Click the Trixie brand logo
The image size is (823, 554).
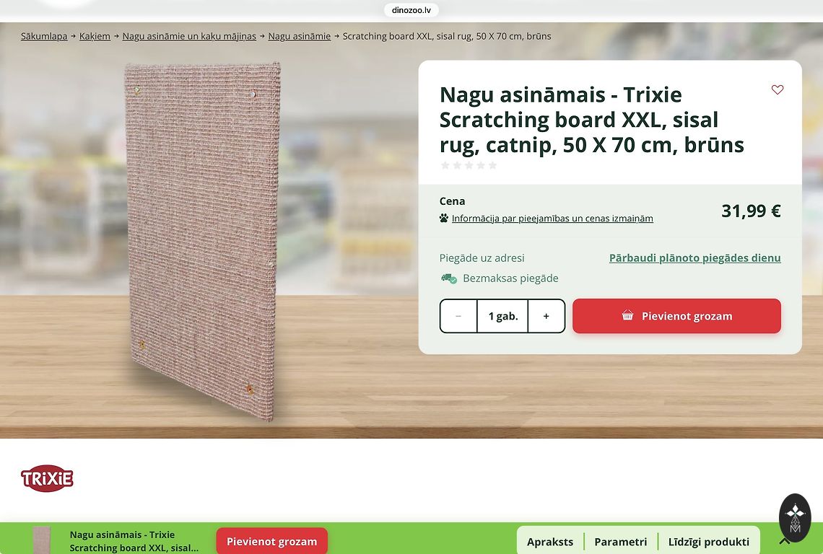point(47,478)
